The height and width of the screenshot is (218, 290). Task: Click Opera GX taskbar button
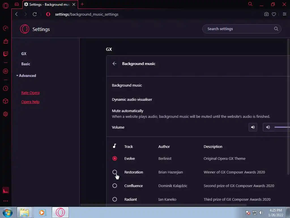[x=60, y=212]
